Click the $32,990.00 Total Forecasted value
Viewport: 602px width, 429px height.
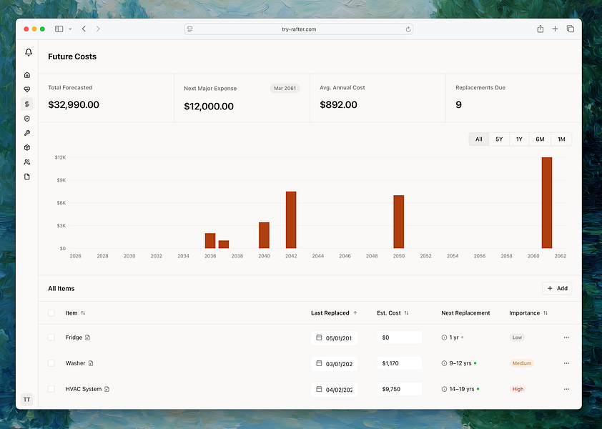pyautogui.click(x=74, y=105)
